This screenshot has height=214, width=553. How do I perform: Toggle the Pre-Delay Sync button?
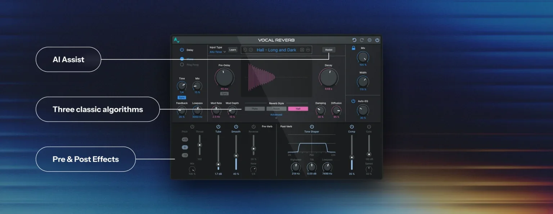tap(224, 94)
